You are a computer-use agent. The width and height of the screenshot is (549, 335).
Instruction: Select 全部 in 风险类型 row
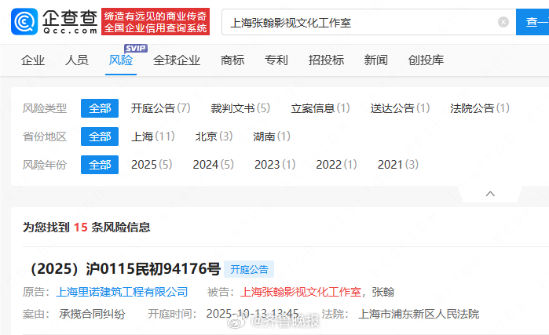point(100,108)
